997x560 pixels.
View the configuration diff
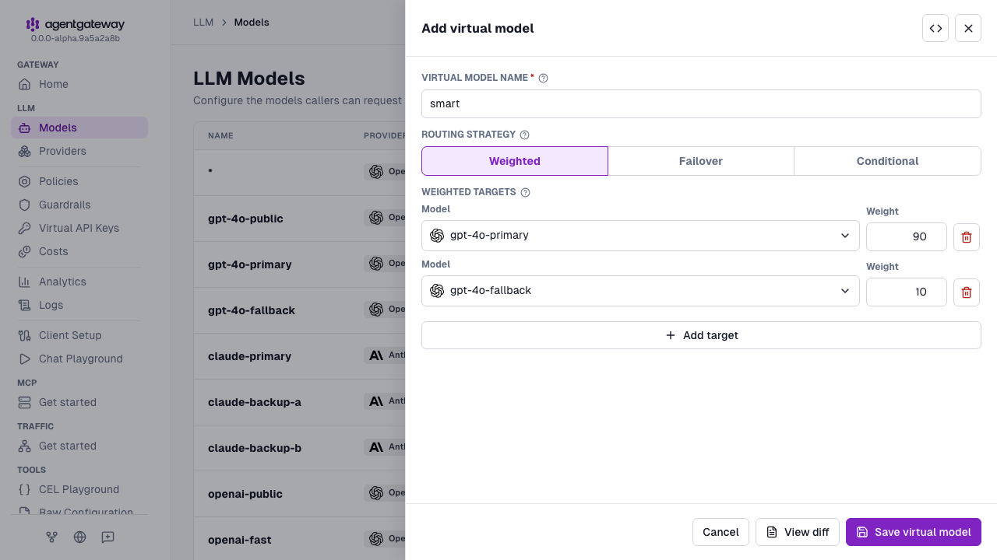(x=798, y=532)
